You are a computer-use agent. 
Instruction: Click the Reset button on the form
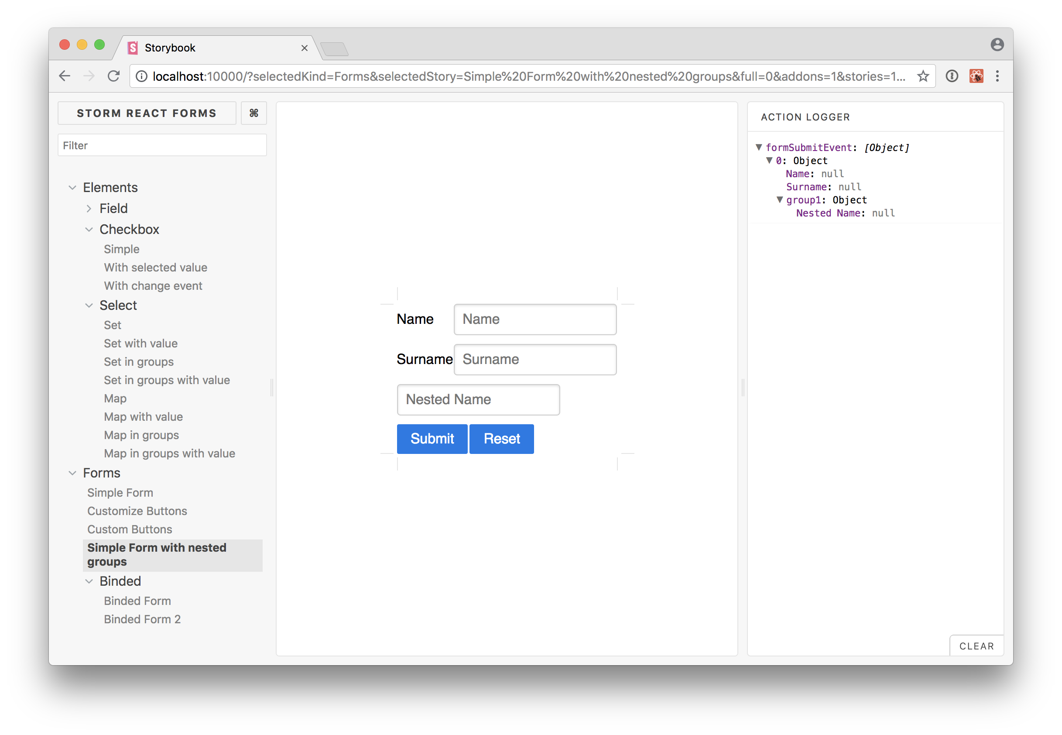point(501,439)
